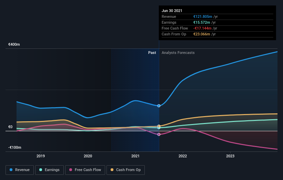The height and width of the screenshot is (180, 283).
Task: Click the €23.066m cash from op value
Action: [202, 34]
